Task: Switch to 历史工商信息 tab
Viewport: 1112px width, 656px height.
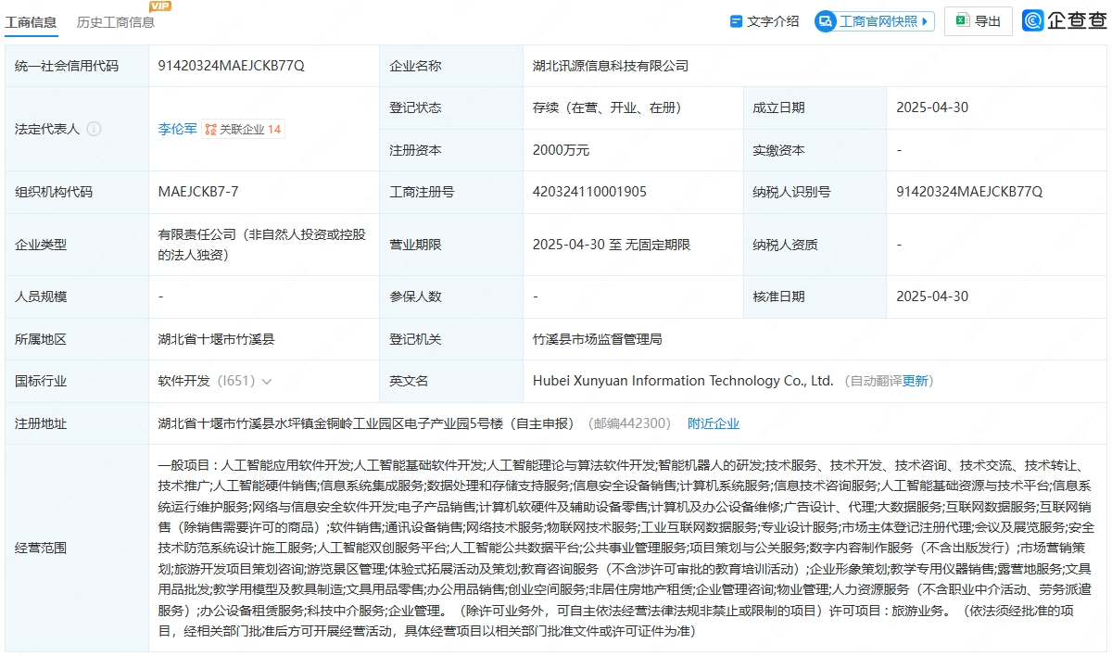Action: [116, 22]
